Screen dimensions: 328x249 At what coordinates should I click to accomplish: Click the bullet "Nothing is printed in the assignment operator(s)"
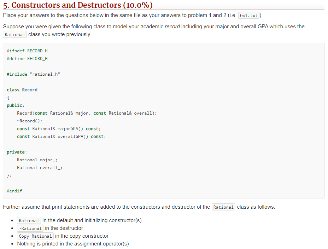[x=73, y=244]
